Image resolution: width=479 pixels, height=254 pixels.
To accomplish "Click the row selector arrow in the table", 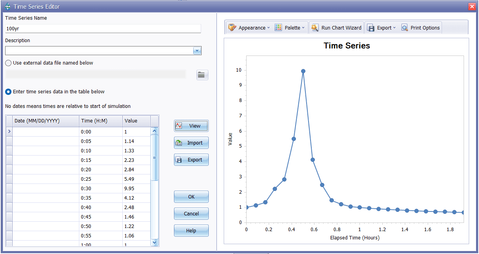I will 9,132.
